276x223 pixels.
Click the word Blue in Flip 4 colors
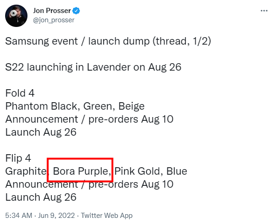coord(176,171)
